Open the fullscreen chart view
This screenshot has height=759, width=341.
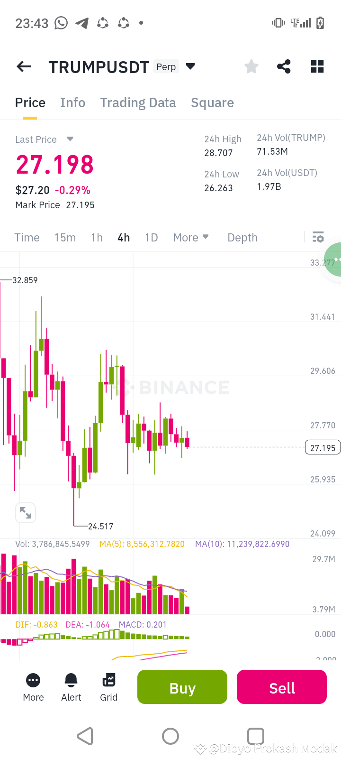(25, 512)
